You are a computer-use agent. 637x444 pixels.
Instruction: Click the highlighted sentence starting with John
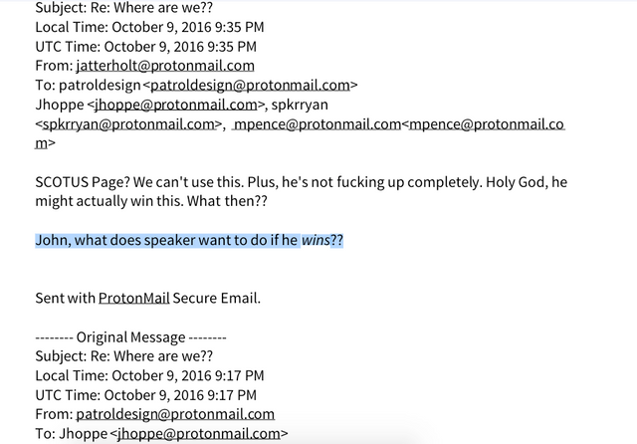(189, 240)
